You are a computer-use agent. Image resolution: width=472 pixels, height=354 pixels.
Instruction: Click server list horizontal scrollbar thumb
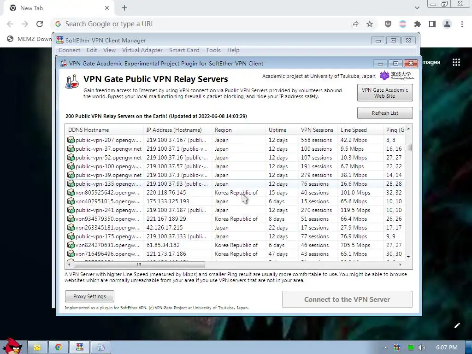(x=139, y=265)
